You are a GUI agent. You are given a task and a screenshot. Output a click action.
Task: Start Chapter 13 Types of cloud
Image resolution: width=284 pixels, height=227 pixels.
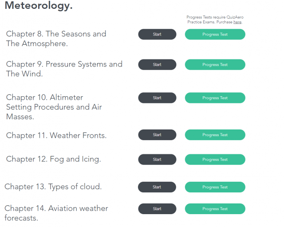coord(157,187)
